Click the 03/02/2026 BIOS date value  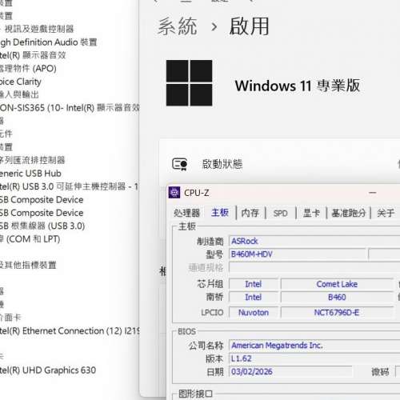click(290, 371)
